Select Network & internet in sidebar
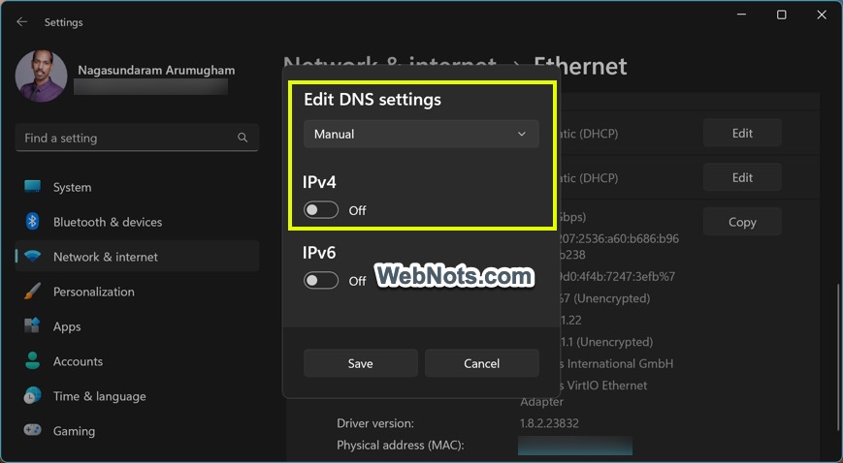 (137, 257)
